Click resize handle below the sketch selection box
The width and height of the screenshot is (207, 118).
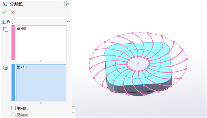[x=41, y=61]
